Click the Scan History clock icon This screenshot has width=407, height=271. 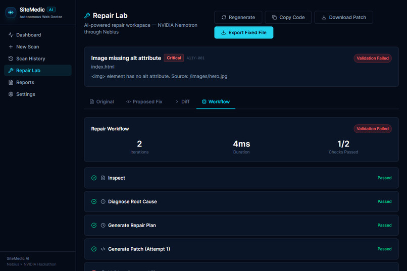click(x=11, y=59)
